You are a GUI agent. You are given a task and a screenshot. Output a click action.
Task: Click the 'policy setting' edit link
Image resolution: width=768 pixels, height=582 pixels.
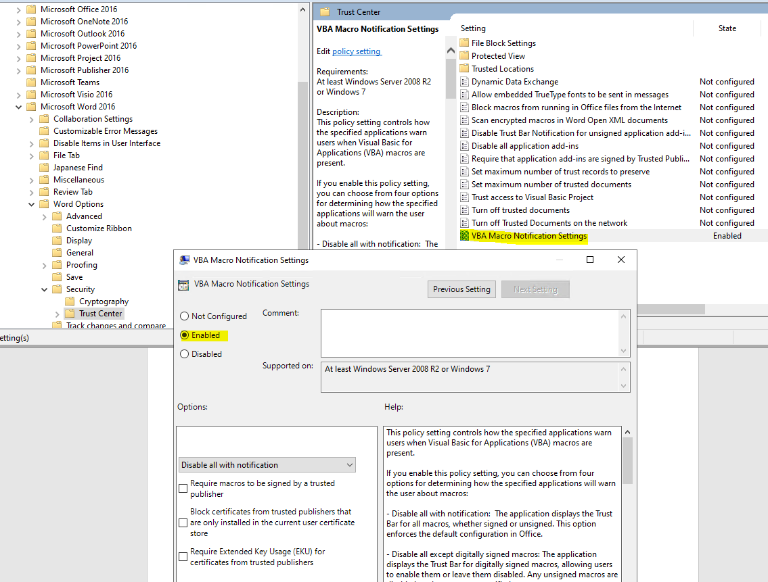357,51
